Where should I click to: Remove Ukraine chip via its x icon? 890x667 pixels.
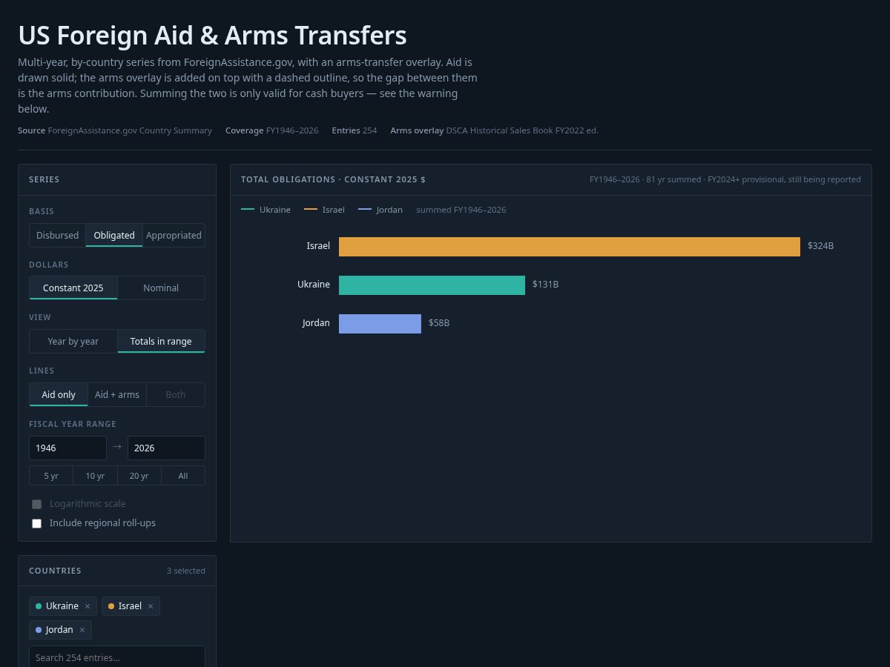[x=88, y=606]
